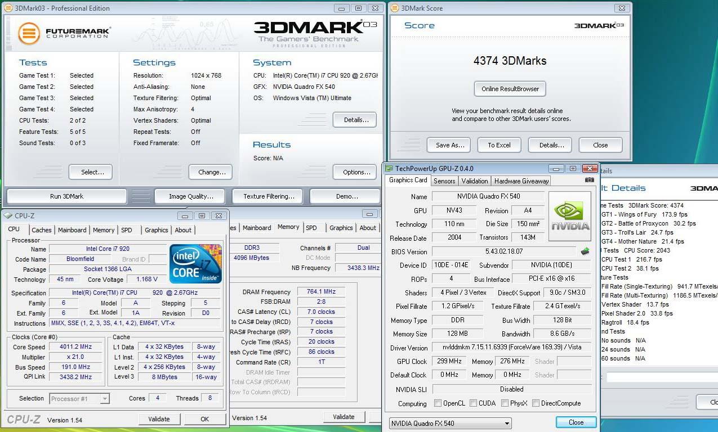
Task: Open the Mainboard tab in front CPU-Z
Action: tap(72, 230)
